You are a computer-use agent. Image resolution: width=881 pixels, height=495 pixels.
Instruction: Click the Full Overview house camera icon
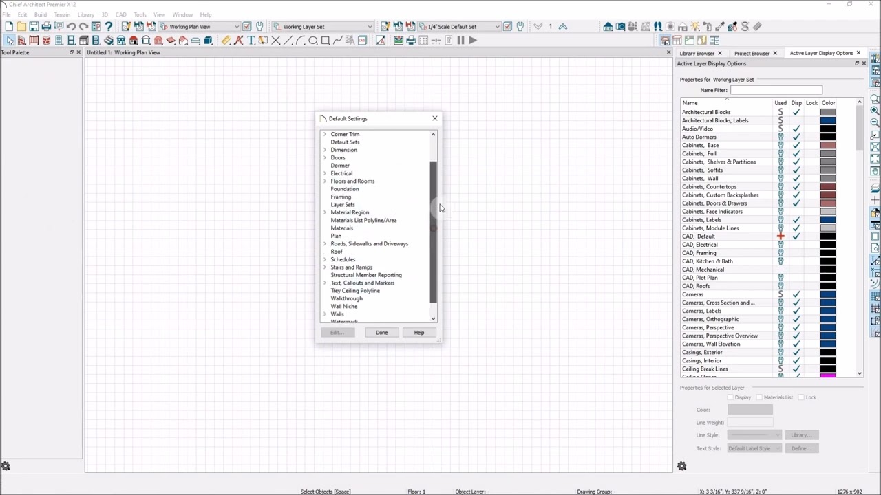point(608,27)
